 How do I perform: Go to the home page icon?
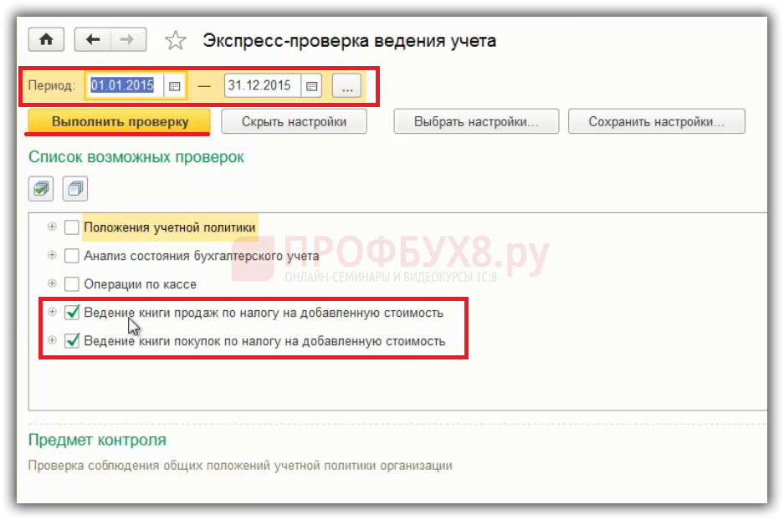point(46,39)
